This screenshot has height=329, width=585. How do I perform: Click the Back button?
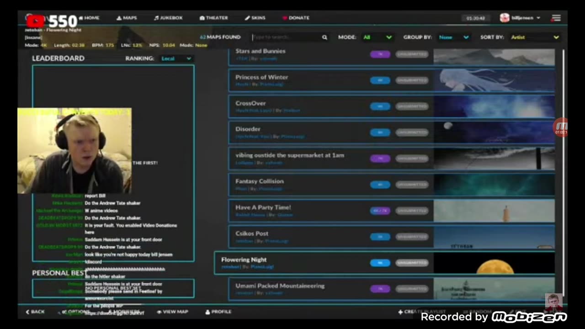click(35, 312)
